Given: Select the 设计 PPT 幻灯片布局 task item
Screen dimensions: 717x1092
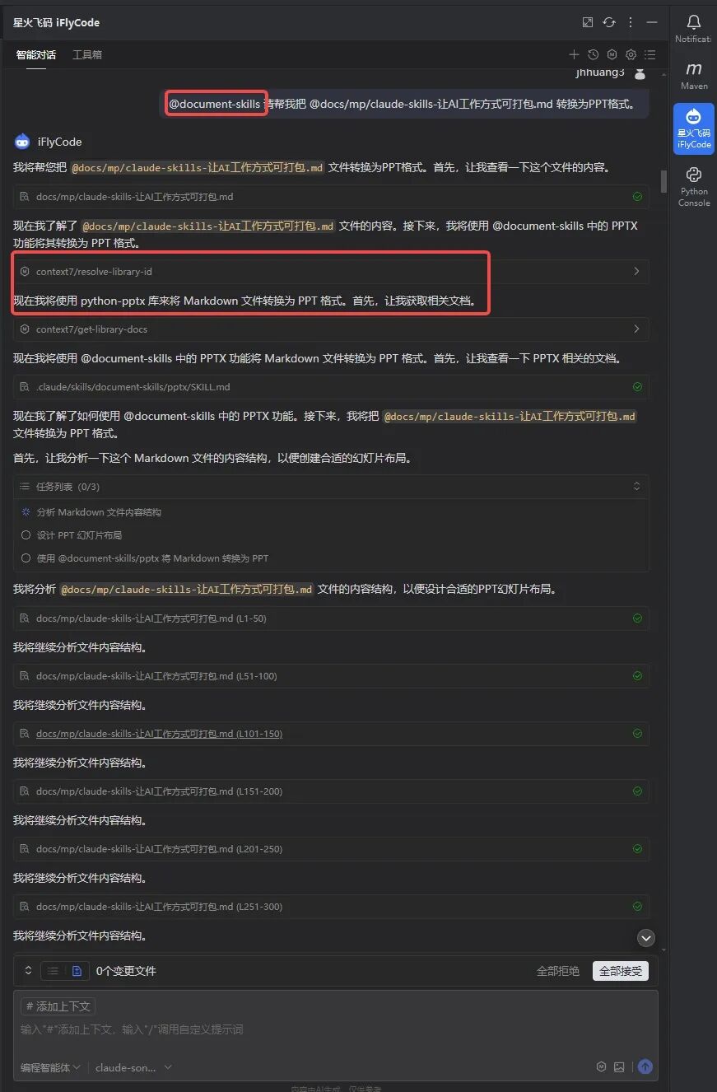Looking at the screenshot, I should coord(71,535).
